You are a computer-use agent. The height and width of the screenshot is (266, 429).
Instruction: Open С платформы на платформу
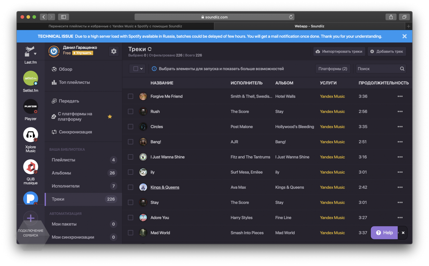[75, 116]
